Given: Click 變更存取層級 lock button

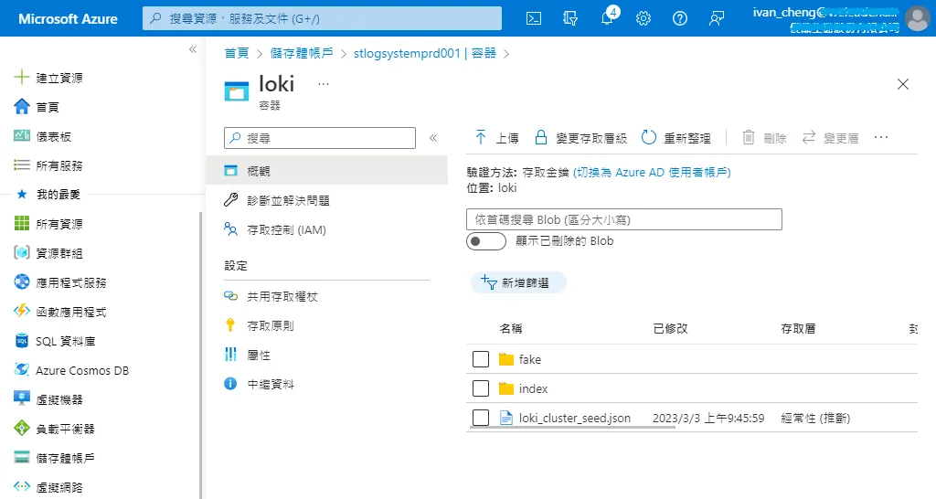Looking at the screenshot, I should point(580,138).
